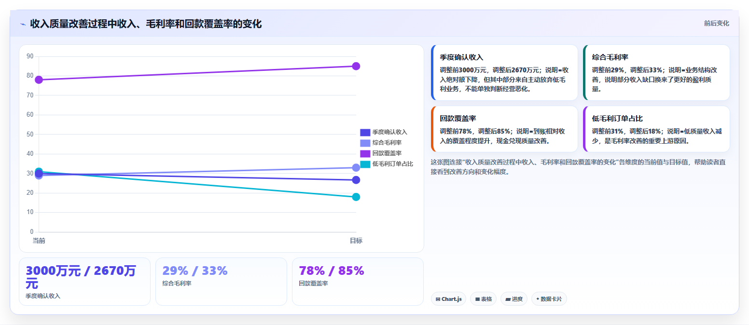Select the 综合毛利率 data point at 目标

pos(356,167)
